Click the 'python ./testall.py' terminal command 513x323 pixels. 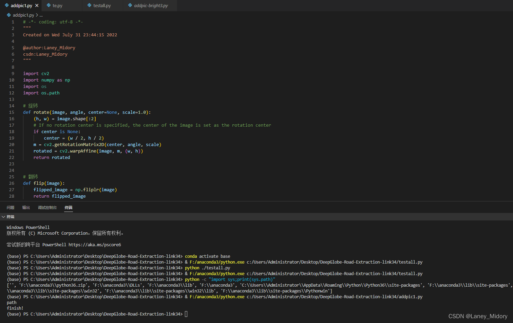coord(208,268)
